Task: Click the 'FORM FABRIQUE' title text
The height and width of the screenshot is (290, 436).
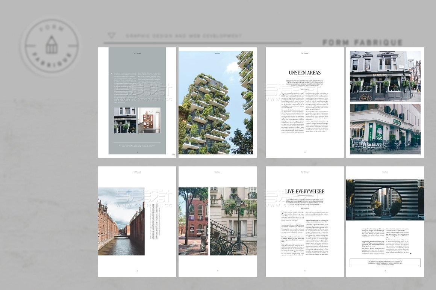Action: tap(362, 42)
